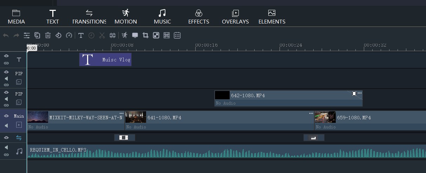Open the EFFECTS tab
The height and width of the screenshot is (173, 426).
[x=198, y=17]
